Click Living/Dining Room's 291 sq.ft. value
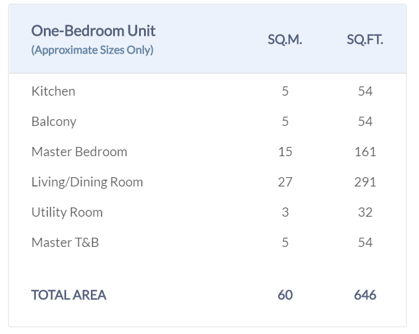The width and height of the screenshot is (419, 334). point(365,182)
